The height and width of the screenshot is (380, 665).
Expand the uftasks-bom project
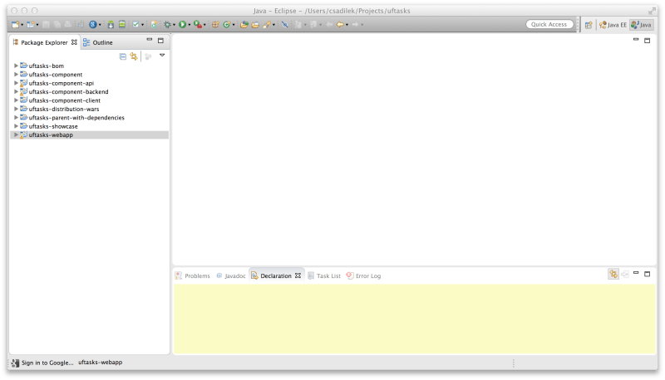click(x=16, y=66)
